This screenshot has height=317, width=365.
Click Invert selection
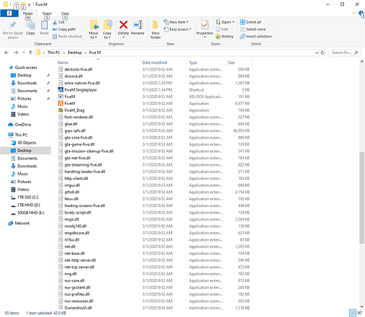[x=256, y=36]
